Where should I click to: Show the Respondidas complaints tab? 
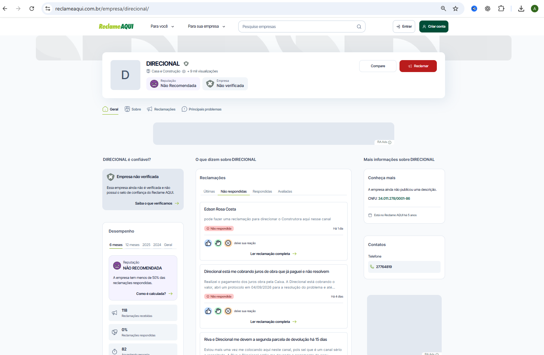click(x=262, y=191)
